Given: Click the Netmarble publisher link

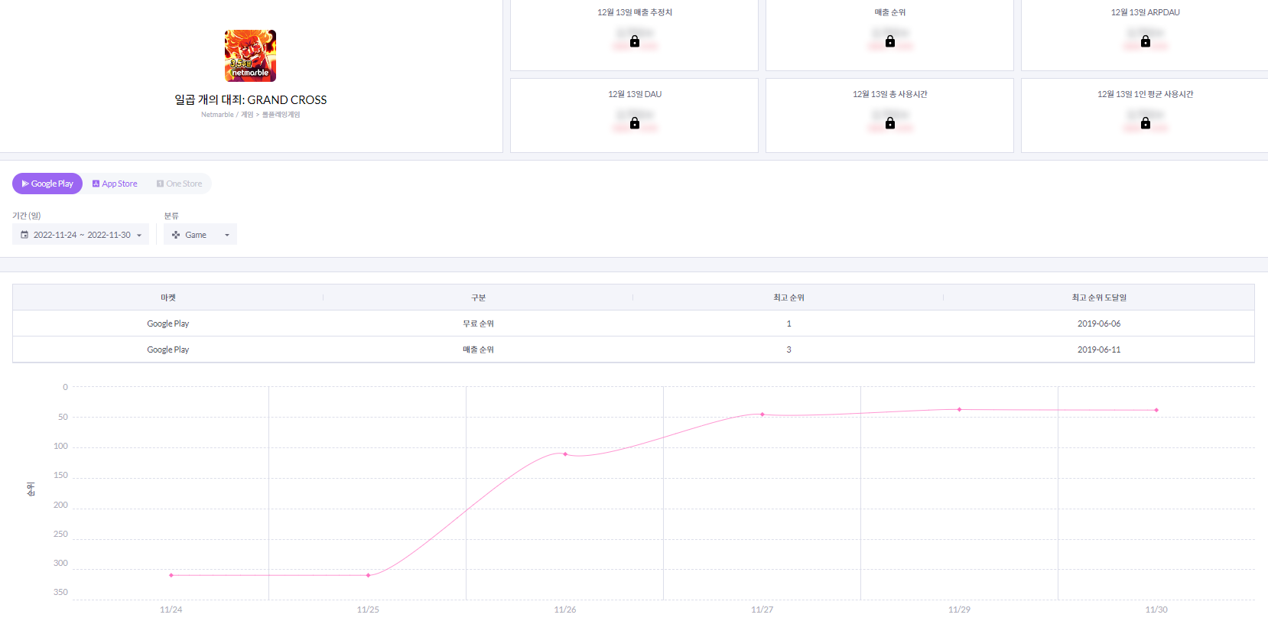Looking at the screenshot, I should click(217, 115).
